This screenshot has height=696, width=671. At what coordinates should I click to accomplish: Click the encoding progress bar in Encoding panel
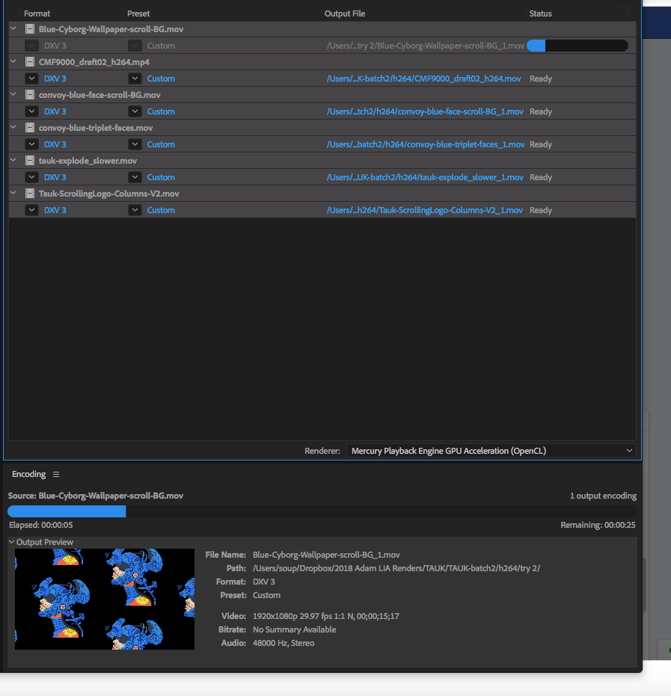[x=322, y=511]
